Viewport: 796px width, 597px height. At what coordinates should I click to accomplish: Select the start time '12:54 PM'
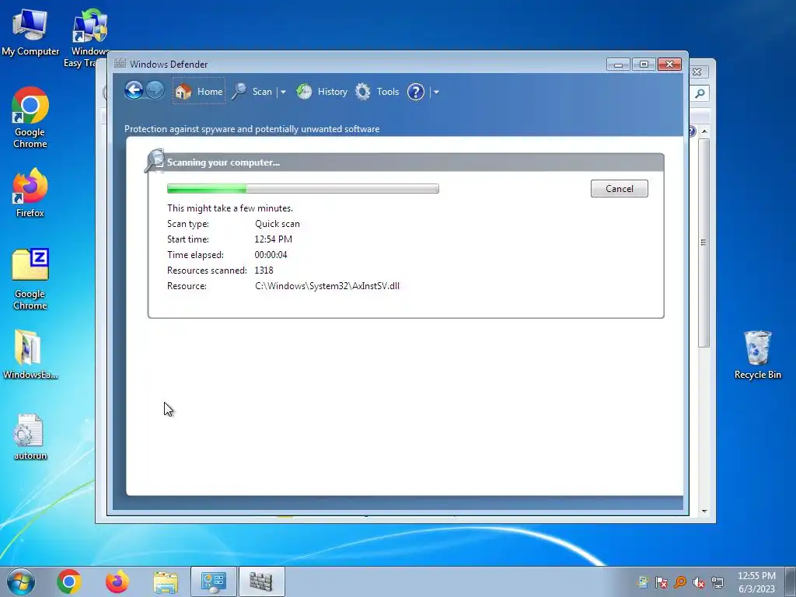[x=273, y=239]
